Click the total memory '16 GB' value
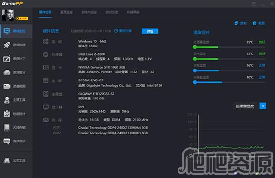Viewport: 275px width, 178px height. (x=94, y=120)
